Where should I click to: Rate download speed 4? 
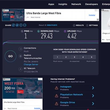(x=83, y=57)
